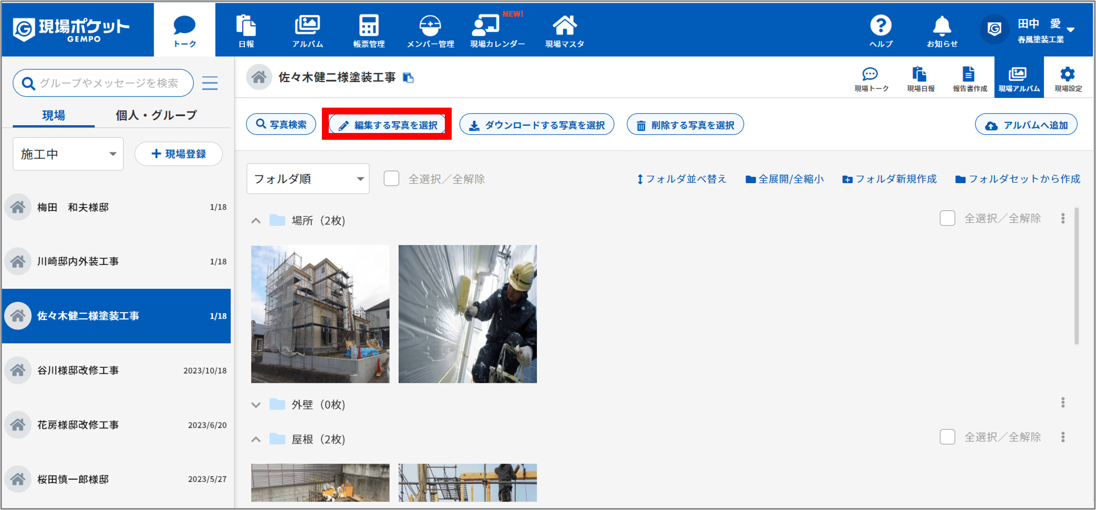This screenshot has width=1096, height=510.
Task: Check 全選択/全解除 for the 場所 folder
Action: pos(947,218)
